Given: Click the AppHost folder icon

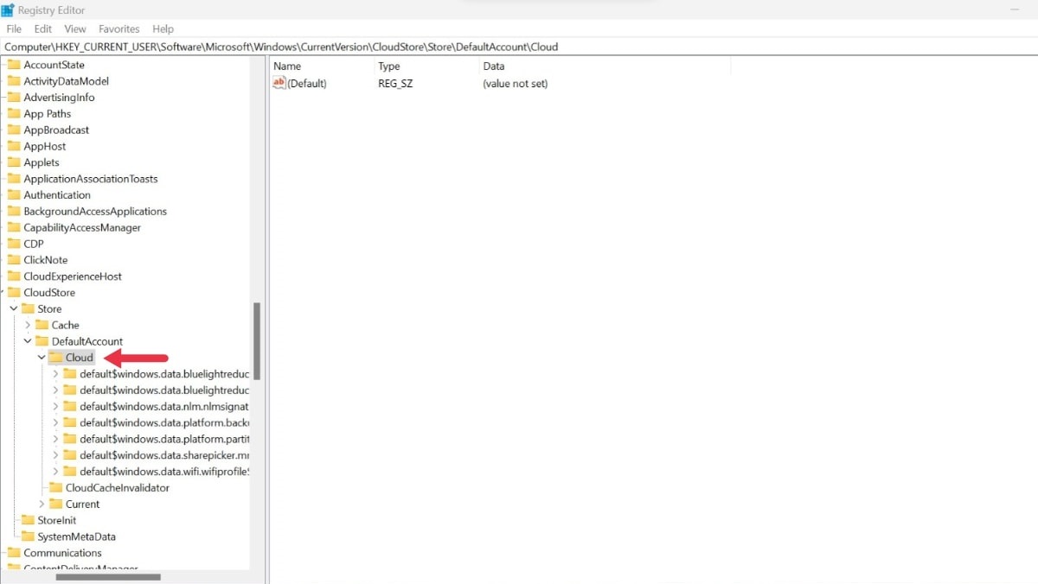Looking at the screenshot, I should (16, 145).
